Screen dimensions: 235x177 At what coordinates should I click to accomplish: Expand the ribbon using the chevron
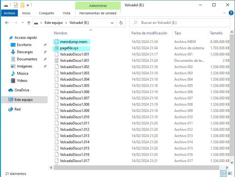tap(225, 13)
